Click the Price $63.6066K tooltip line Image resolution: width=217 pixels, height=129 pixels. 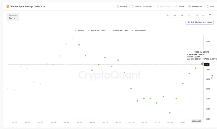(193, 57)
